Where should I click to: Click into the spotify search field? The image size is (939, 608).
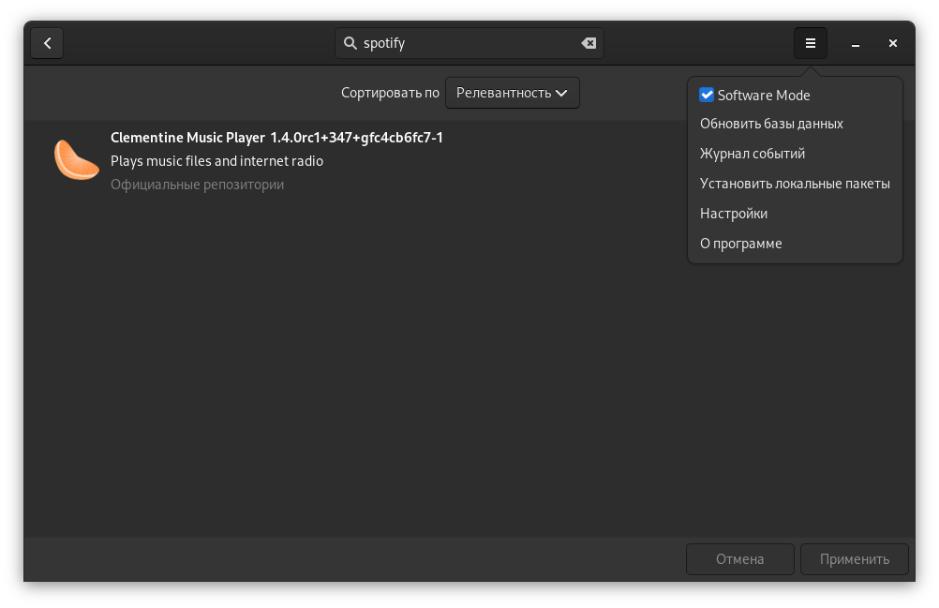point(469,43)
